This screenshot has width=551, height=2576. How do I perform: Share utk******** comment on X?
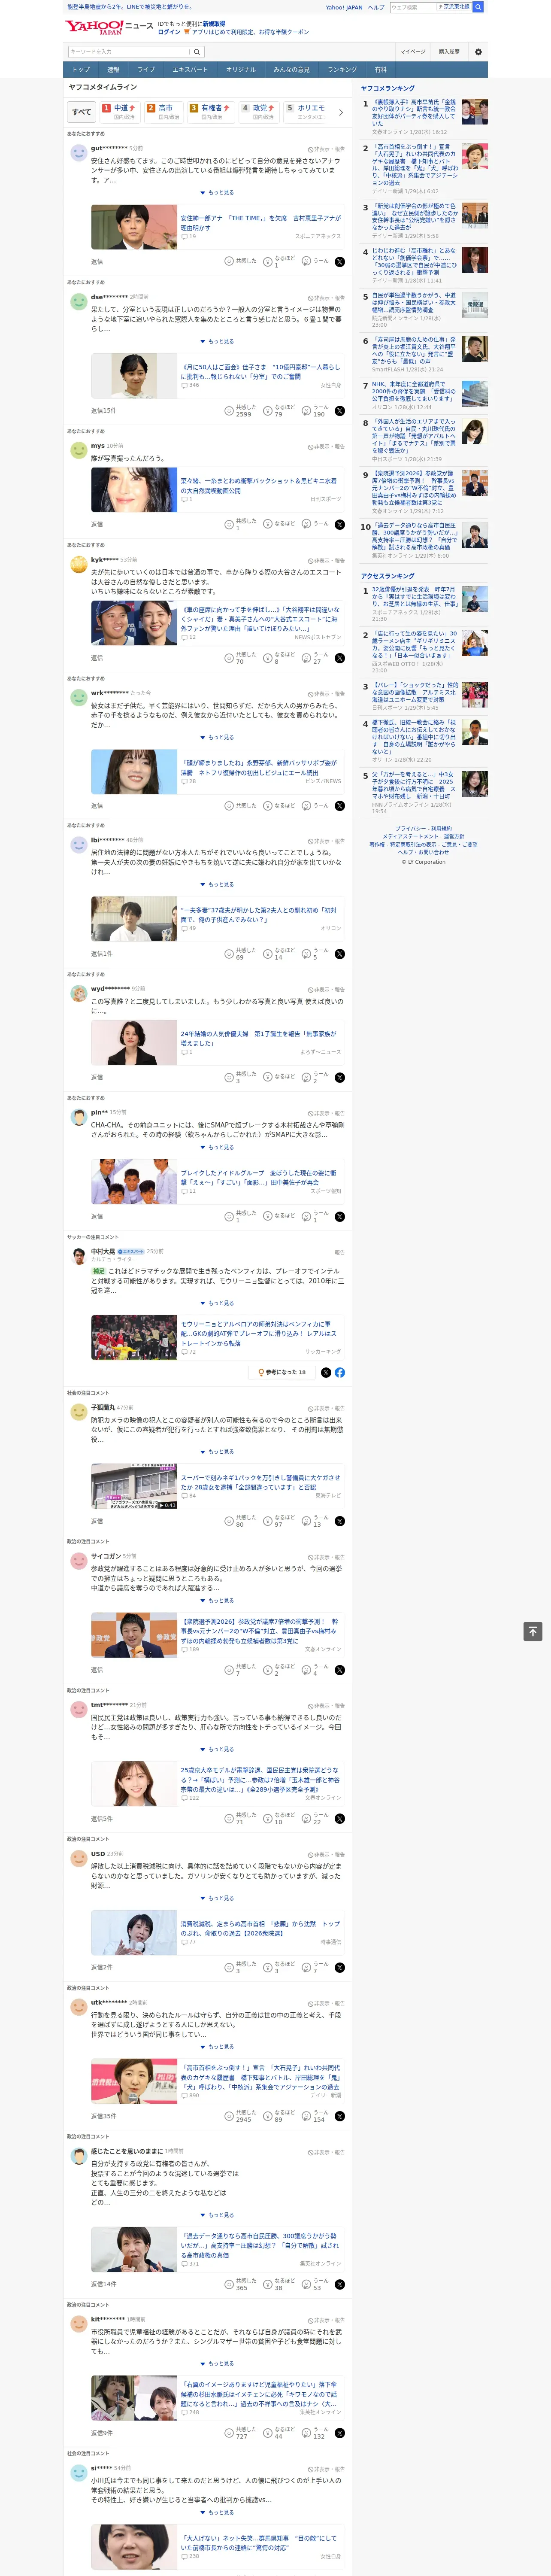tap(340, 2117)
